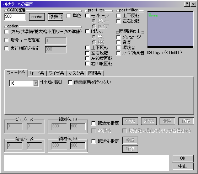Switch to the ワイプ系 tab
The width and height of the screenshot is (198, 174).
click(57, 73)
